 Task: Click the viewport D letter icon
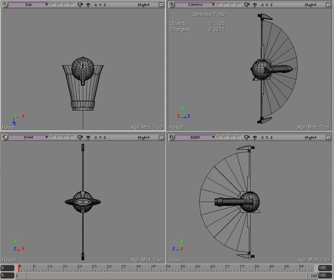pos(172,137)
